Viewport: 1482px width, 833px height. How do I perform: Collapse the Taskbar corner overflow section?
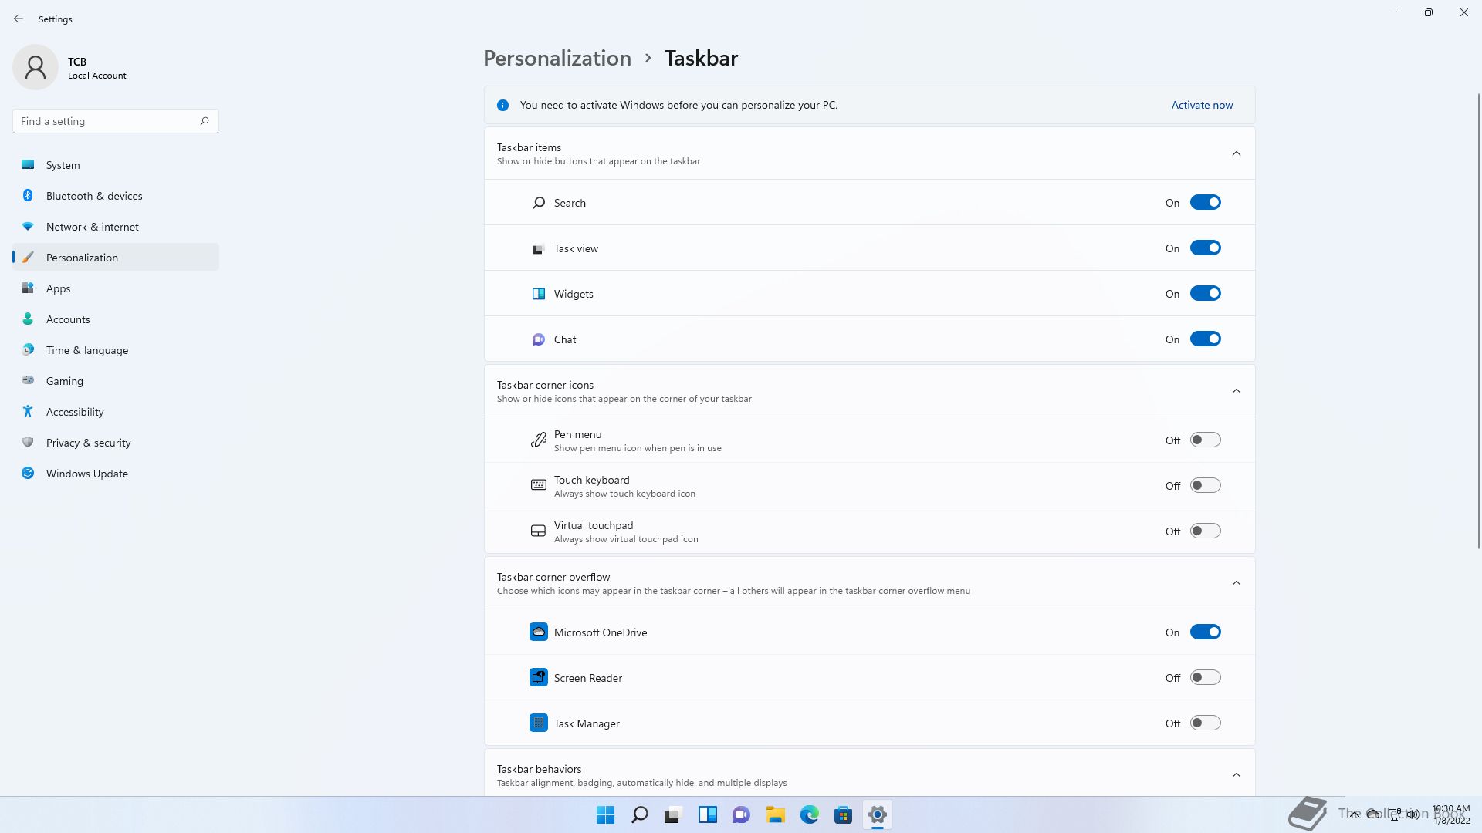coord(1236,583)
